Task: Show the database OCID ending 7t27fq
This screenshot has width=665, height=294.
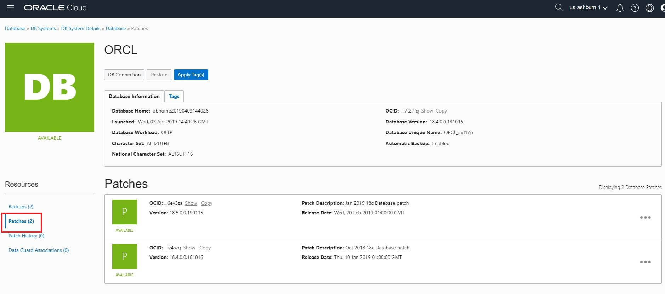Action: (x=427, y=111)
